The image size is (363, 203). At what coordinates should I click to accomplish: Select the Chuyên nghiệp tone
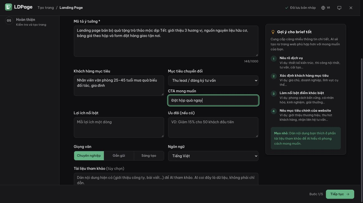(x=89, y=156)
